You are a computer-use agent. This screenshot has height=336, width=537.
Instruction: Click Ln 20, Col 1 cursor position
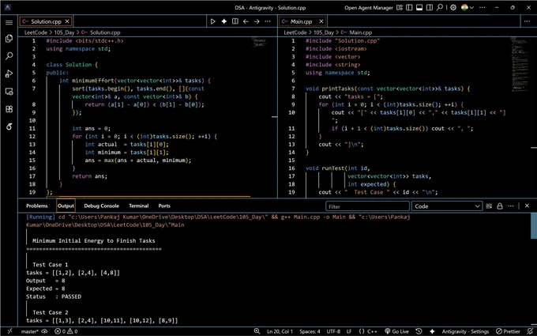pyautogui.click(x=280, y=331)
